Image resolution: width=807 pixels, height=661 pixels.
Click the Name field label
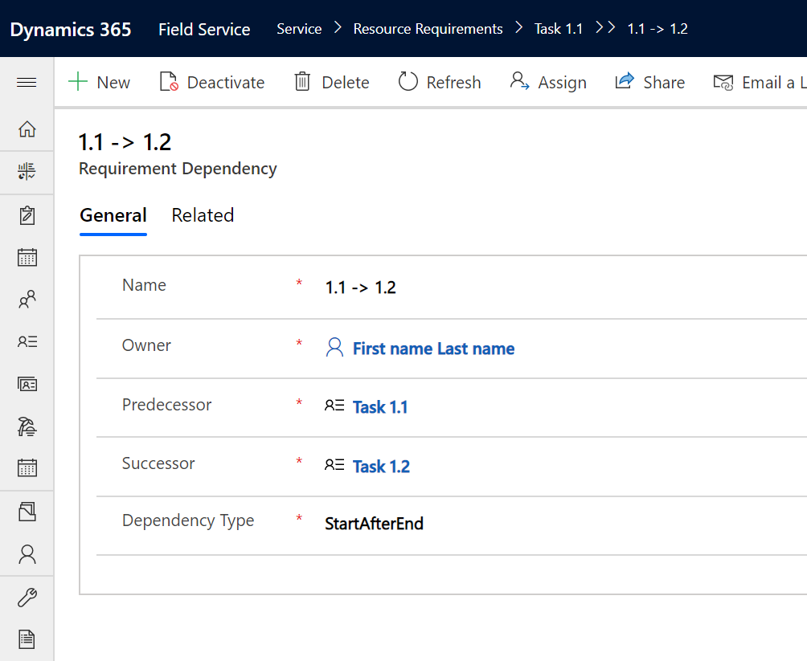click(144, 285)
